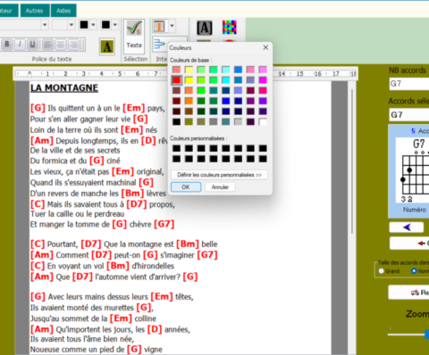Click the document horizontal ruler at mark 3
Viewport: 429px width, 355px height.
pos(83,73)
